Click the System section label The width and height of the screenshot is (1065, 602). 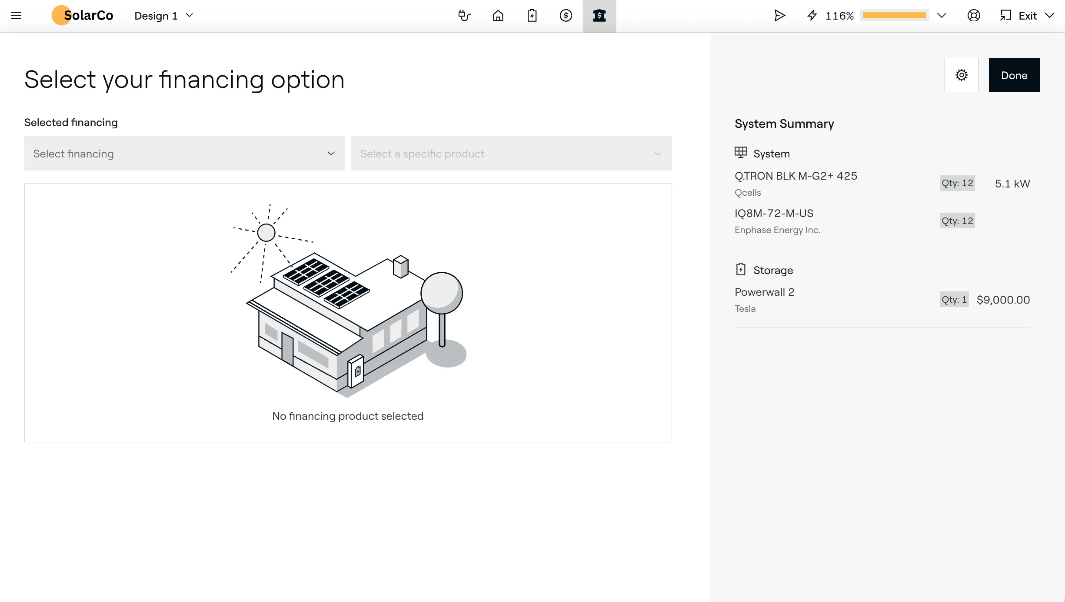[x=771, y=154]
